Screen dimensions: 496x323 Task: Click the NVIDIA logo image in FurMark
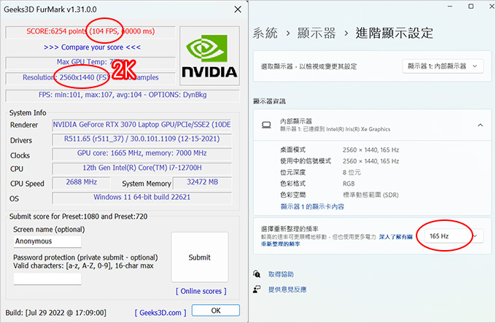tap(209, 56)
